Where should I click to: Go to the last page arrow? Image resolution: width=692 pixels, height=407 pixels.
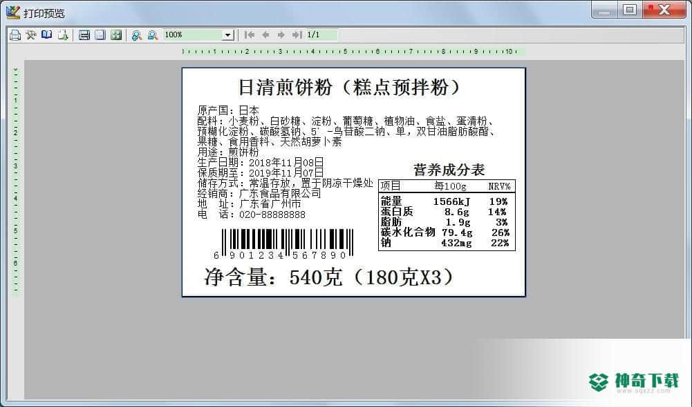pyautogui.click(x=297, y=34)
